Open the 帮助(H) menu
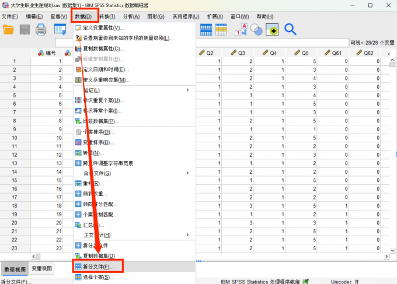 tap(265, 17)
